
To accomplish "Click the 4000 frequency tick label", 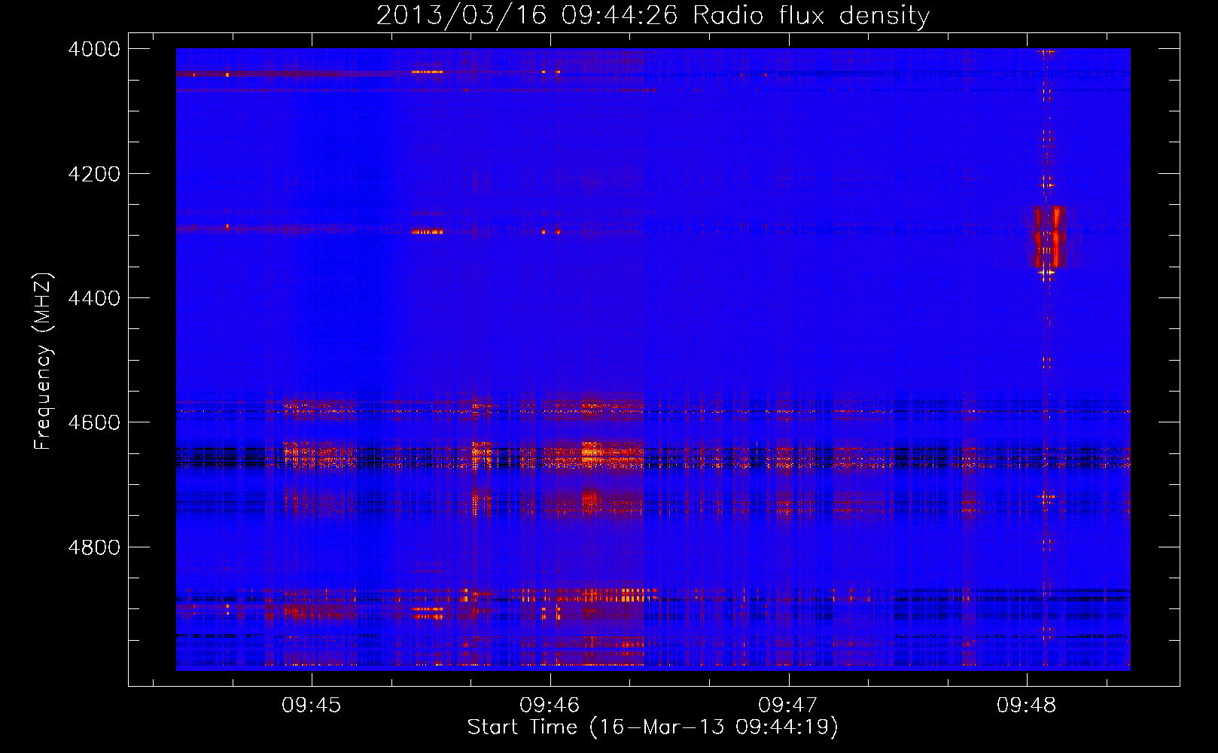I will [x=94, y=49].
